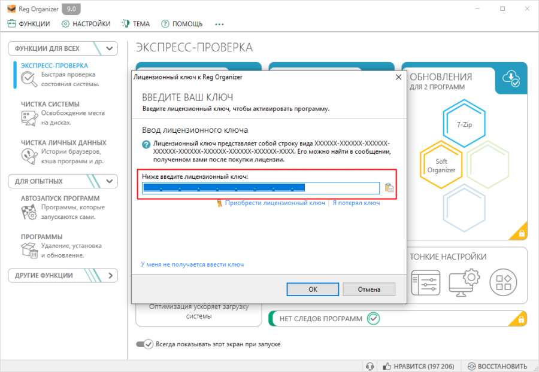Select 'ЧИСТКА СИСТЕМЫ' sidebar heading
This screenshot has width=539, height=372.
click(x=50, y=104)
